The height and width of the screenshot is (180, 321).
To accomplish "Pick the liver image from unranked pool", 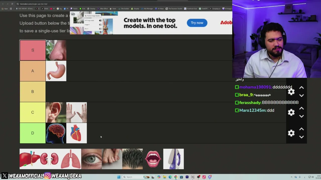I will pos(30,159).
